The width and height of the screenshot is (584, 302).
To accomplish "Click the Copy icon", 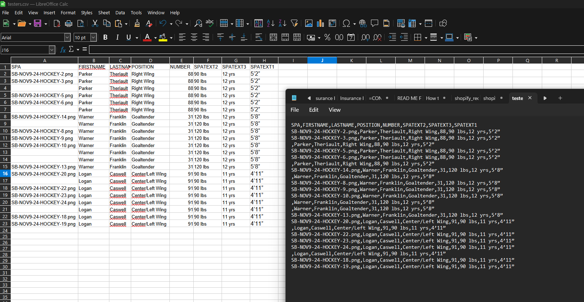I will 107,24.
